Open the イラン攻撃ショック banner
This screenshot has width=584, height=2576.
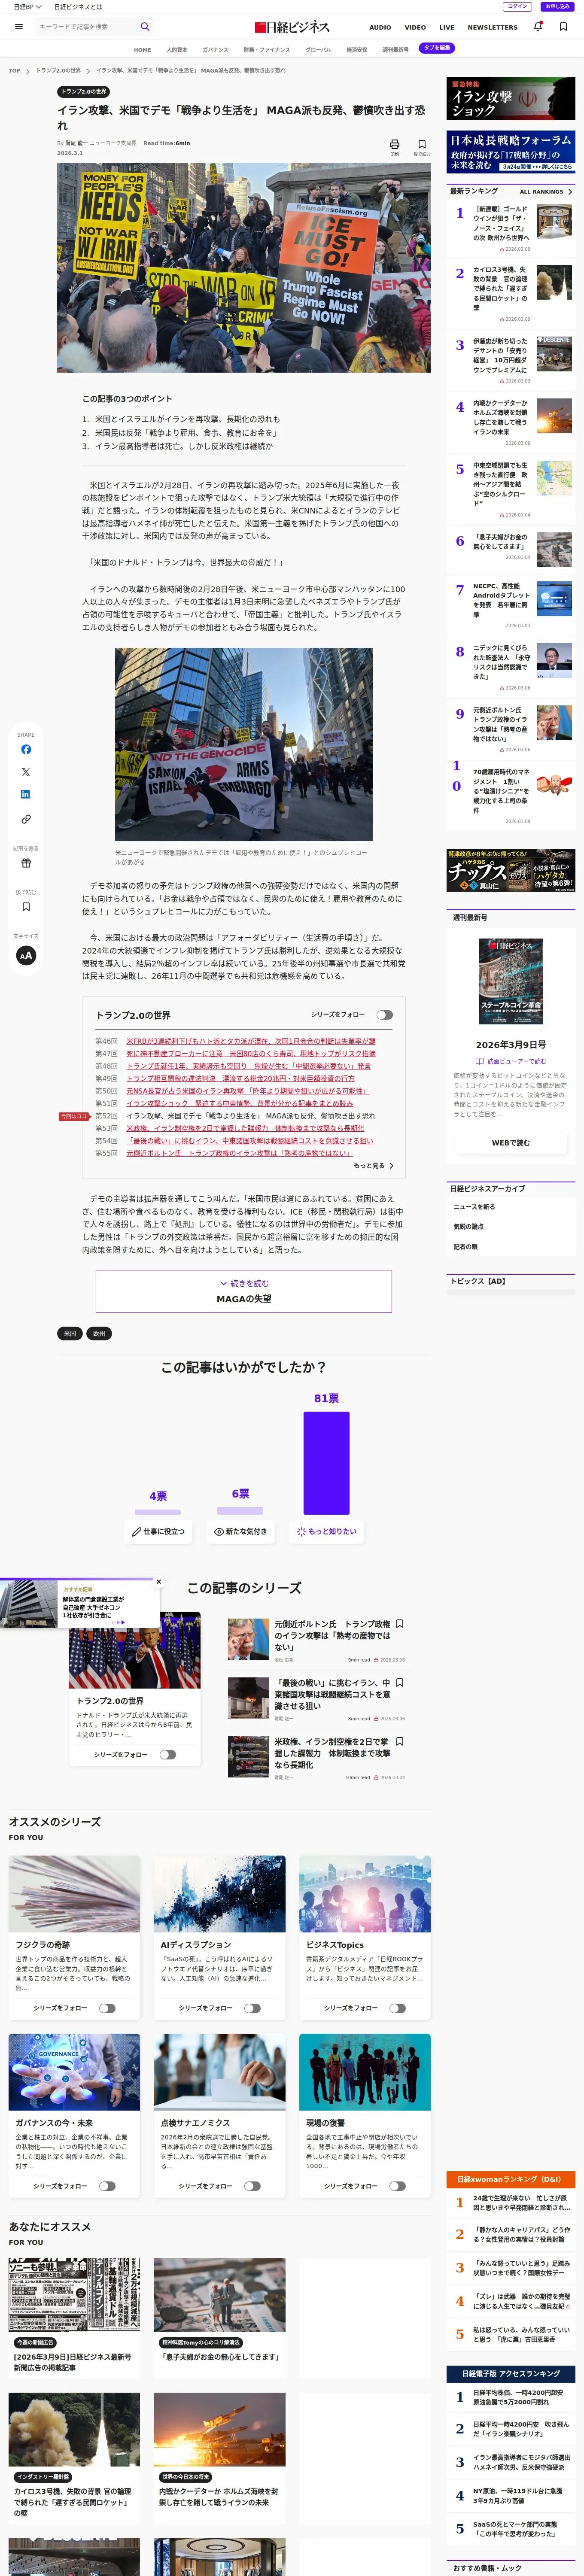tap(511, 99)
